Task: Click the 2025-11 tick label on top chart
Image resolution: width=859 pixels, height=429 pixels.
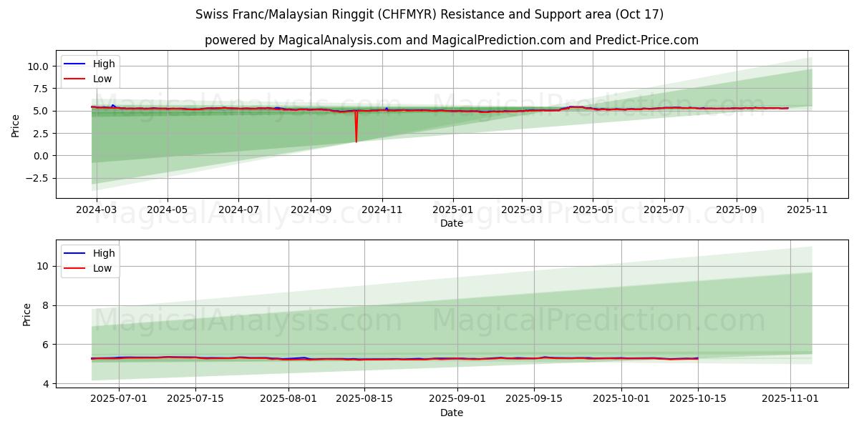Action: [x=807, y=210]
